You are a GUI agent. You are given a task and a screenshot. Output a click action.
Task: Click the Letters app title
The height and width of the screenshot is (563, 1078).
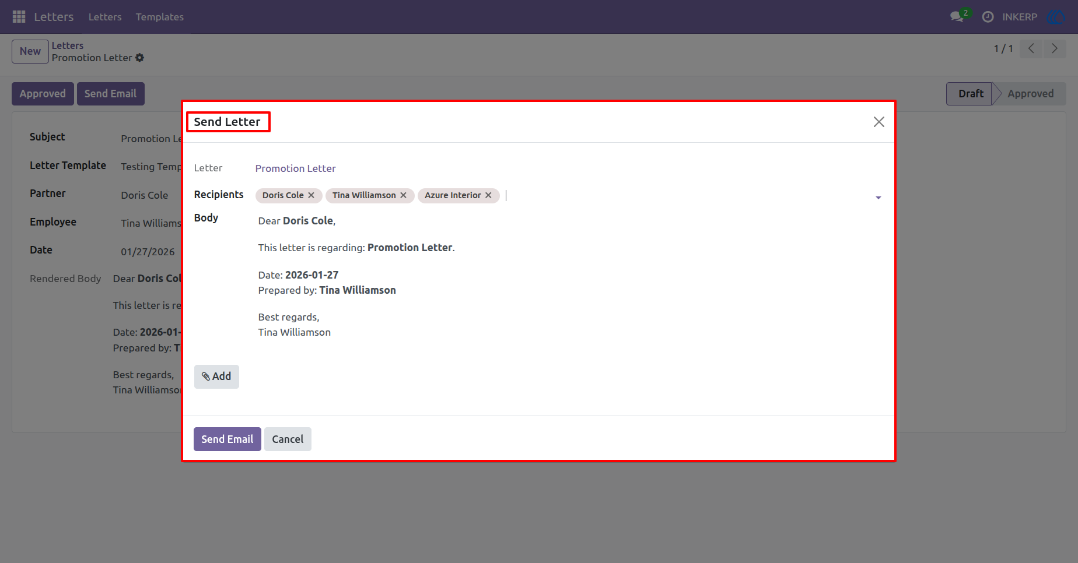click(54, 17)
